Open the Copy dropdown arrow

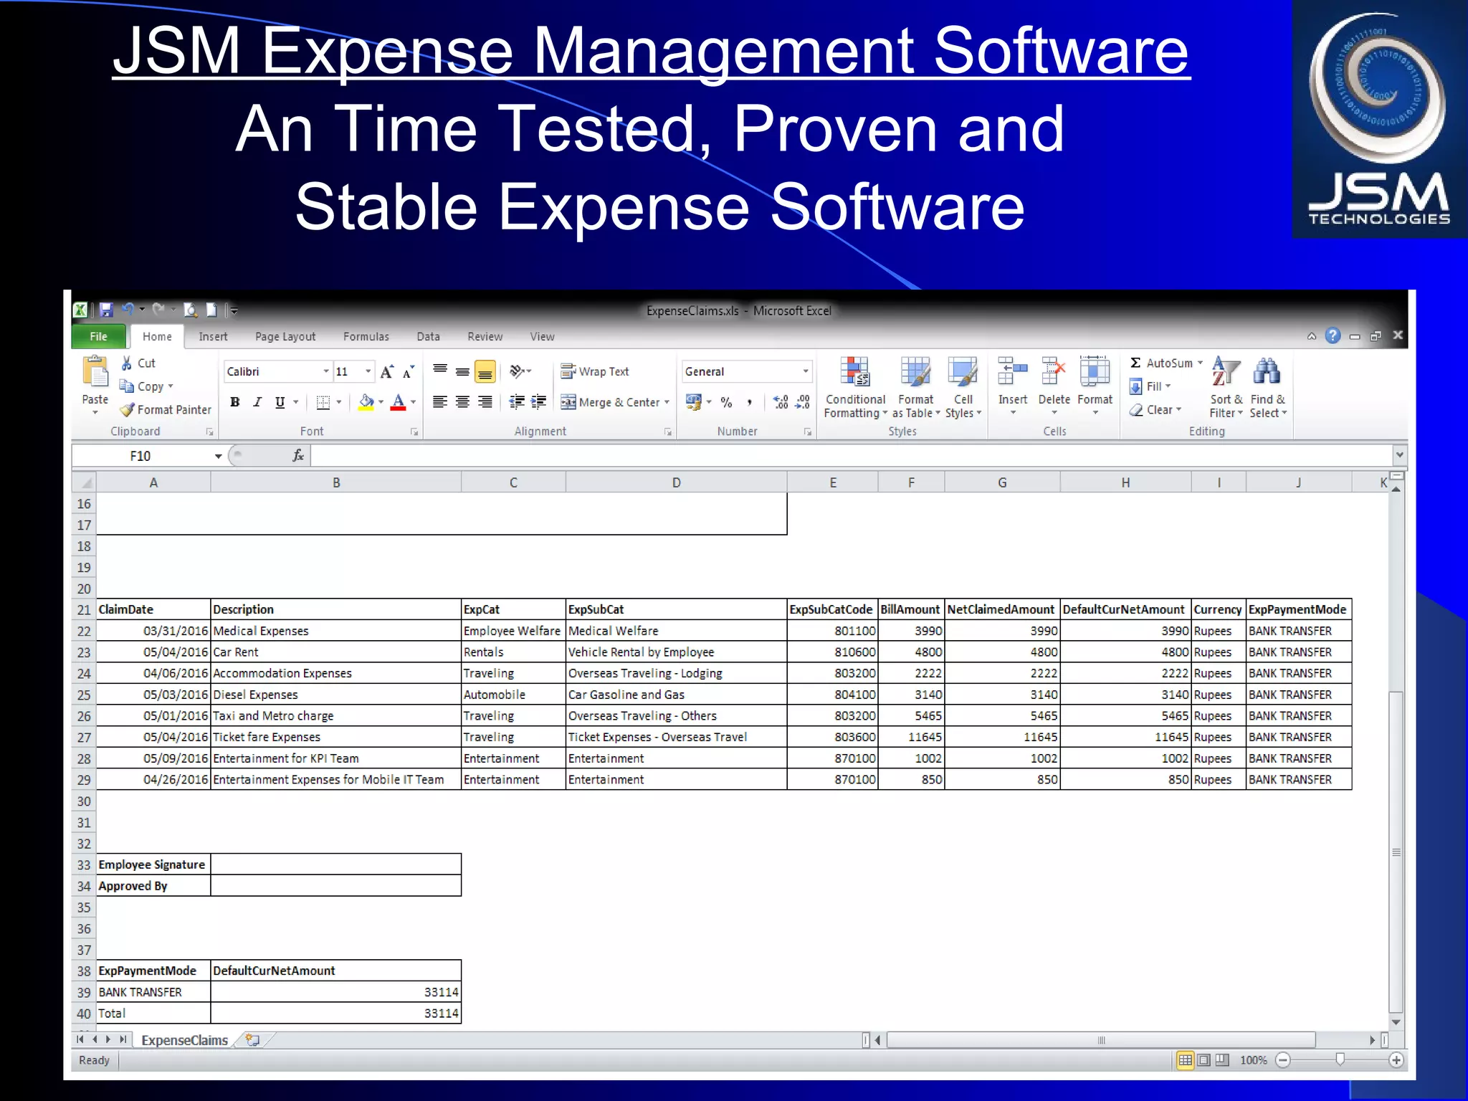click(171, 386)
